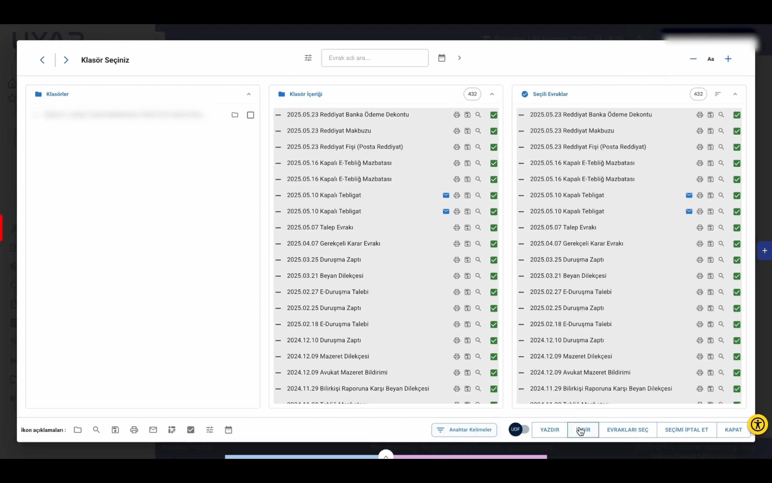Click sort icon in Seçili Evraklar header
This screenshot has width=772, height=483.
[x=718, y=94]
